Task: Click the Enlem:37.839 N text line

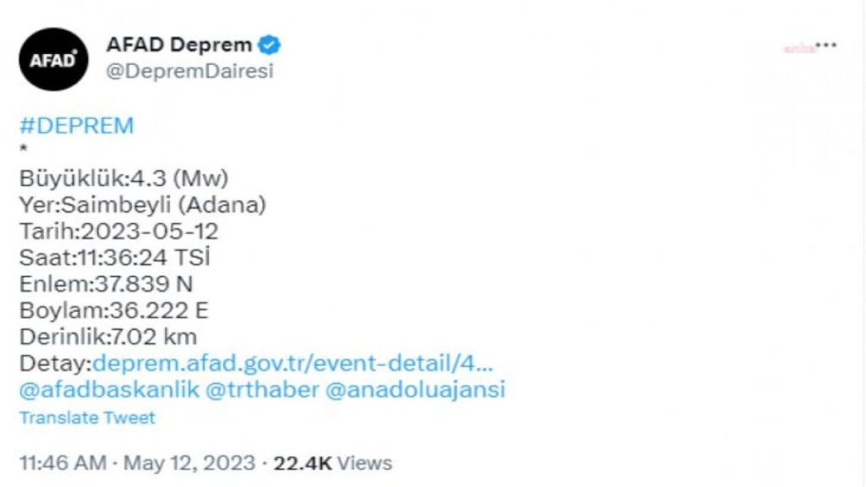Action: (106, 284)
